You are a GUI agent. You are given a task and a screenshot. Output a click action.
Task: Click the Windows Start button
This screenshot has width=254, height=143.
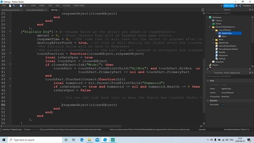tap(4, 140)
